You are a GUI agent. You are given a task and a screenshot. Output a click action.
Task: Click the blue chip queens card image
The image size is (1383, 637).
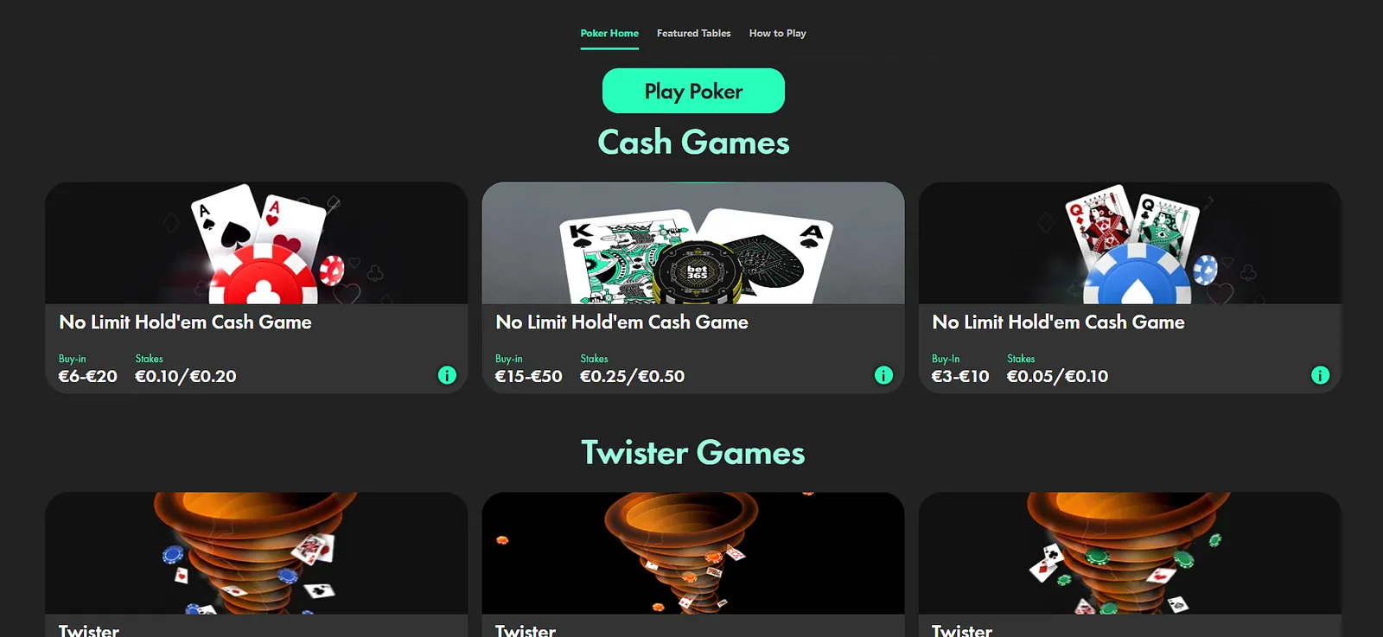tap(1130, 243)
